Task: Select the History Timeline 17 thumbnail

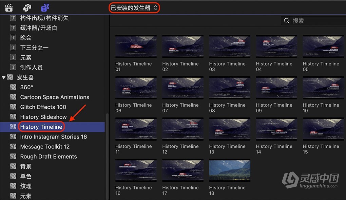Action: click(x=183, y=170)
